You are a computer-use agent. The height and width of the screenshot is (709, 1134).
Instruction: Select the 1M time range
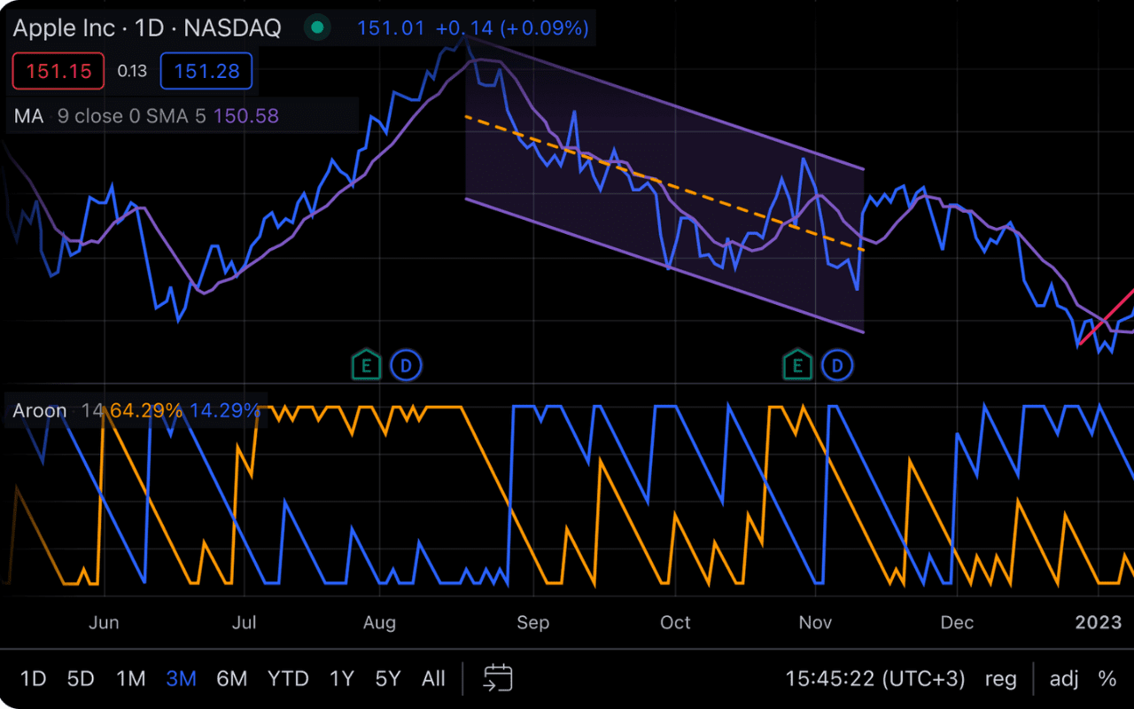coord(131,679)
